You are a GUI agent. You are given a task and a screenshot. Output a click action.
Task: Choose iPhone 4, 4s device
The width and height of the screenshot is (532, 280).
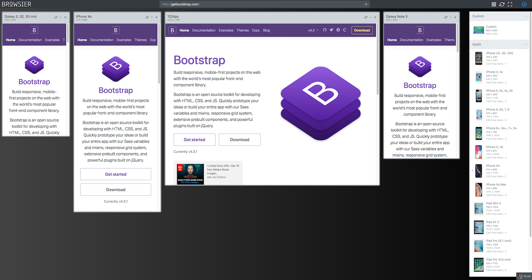[500, 77]
